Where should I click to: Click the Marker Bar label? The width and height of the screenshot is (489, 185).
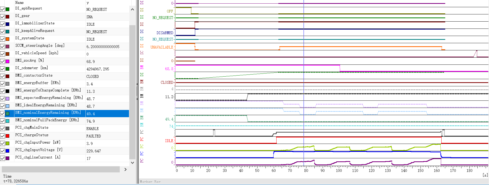click(150, 182)
